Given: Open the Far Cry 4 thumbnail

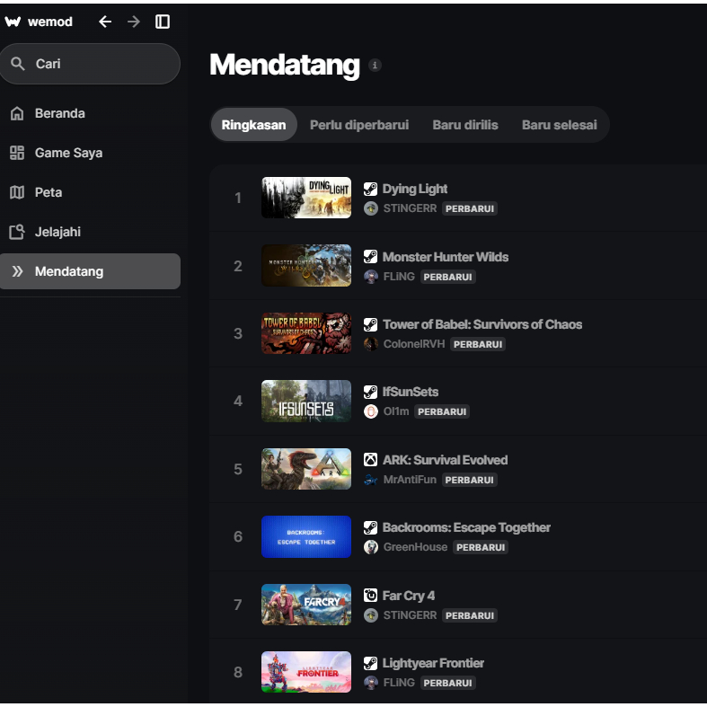Looking at the screenshot, I should [x=306, y=605].
